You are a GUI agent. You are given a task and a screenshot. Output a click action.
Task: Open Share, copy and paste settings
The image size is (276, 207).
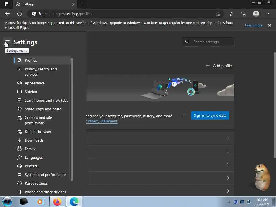pos(42,109)
